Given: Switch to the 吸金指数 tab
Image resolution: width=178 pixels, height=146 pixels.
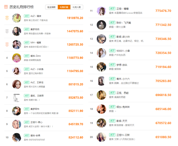Looking at the screenshot, I should (51, 7).
